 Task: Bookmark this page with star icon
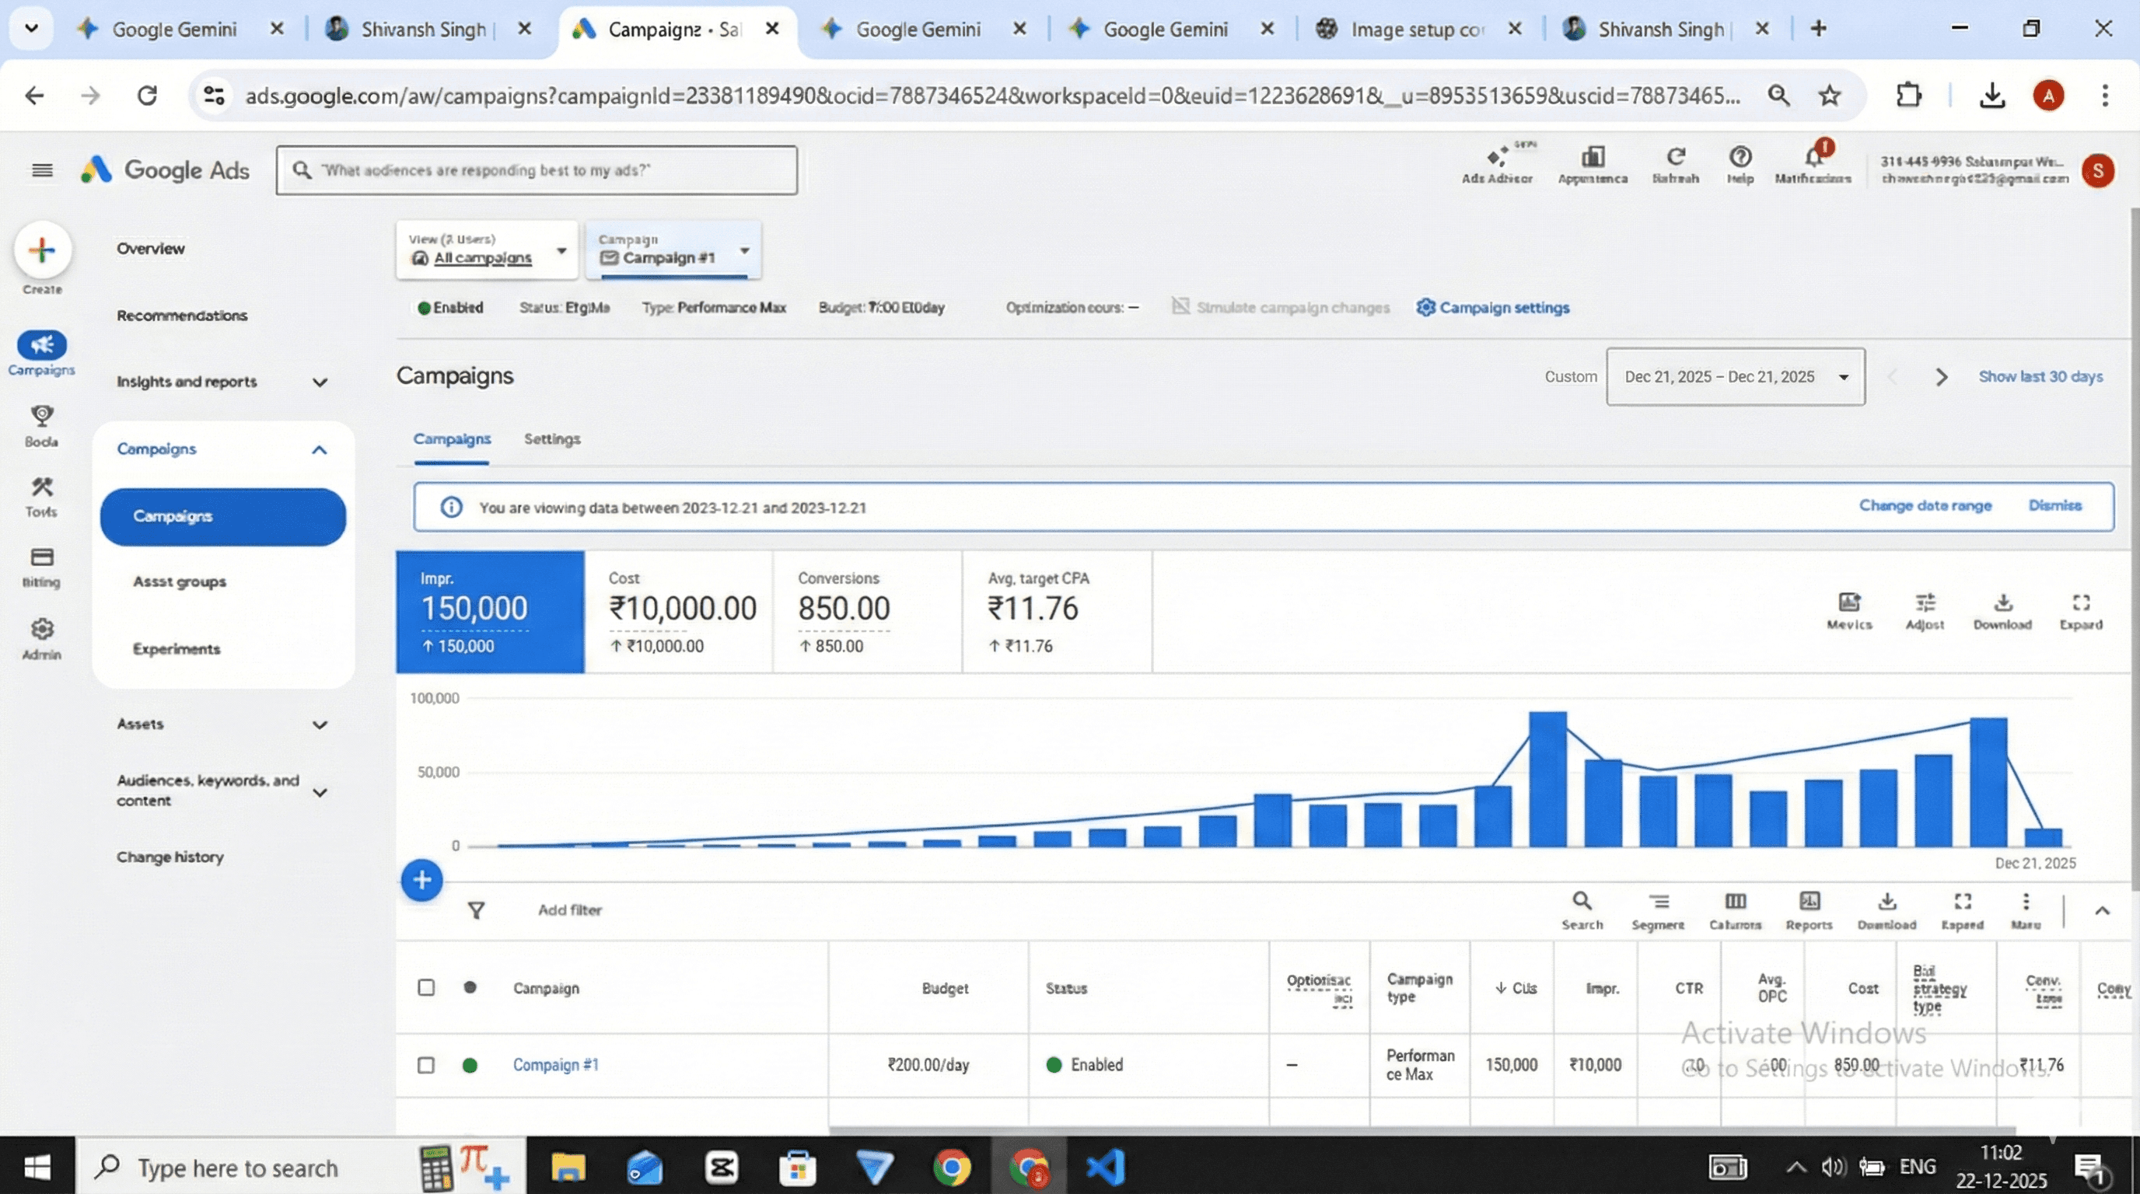[x=1829, y=96]
